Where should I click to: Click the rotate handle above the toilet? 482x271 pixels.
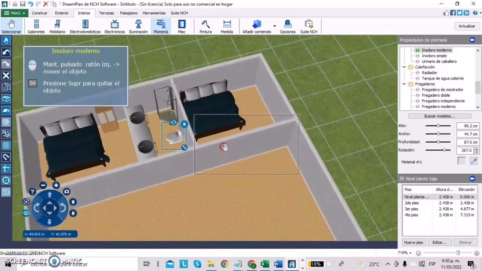coord(174,122)
